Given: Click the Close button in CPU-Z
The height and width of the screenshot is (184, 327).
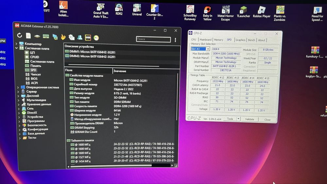Looking at the screenshot, I should 267,120.
